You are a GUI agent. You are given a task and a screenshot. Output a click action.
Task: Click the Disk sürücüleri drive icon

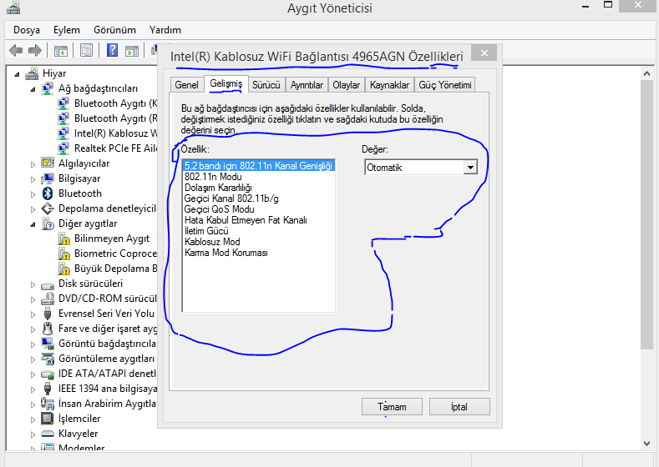[x=48, y=285]
